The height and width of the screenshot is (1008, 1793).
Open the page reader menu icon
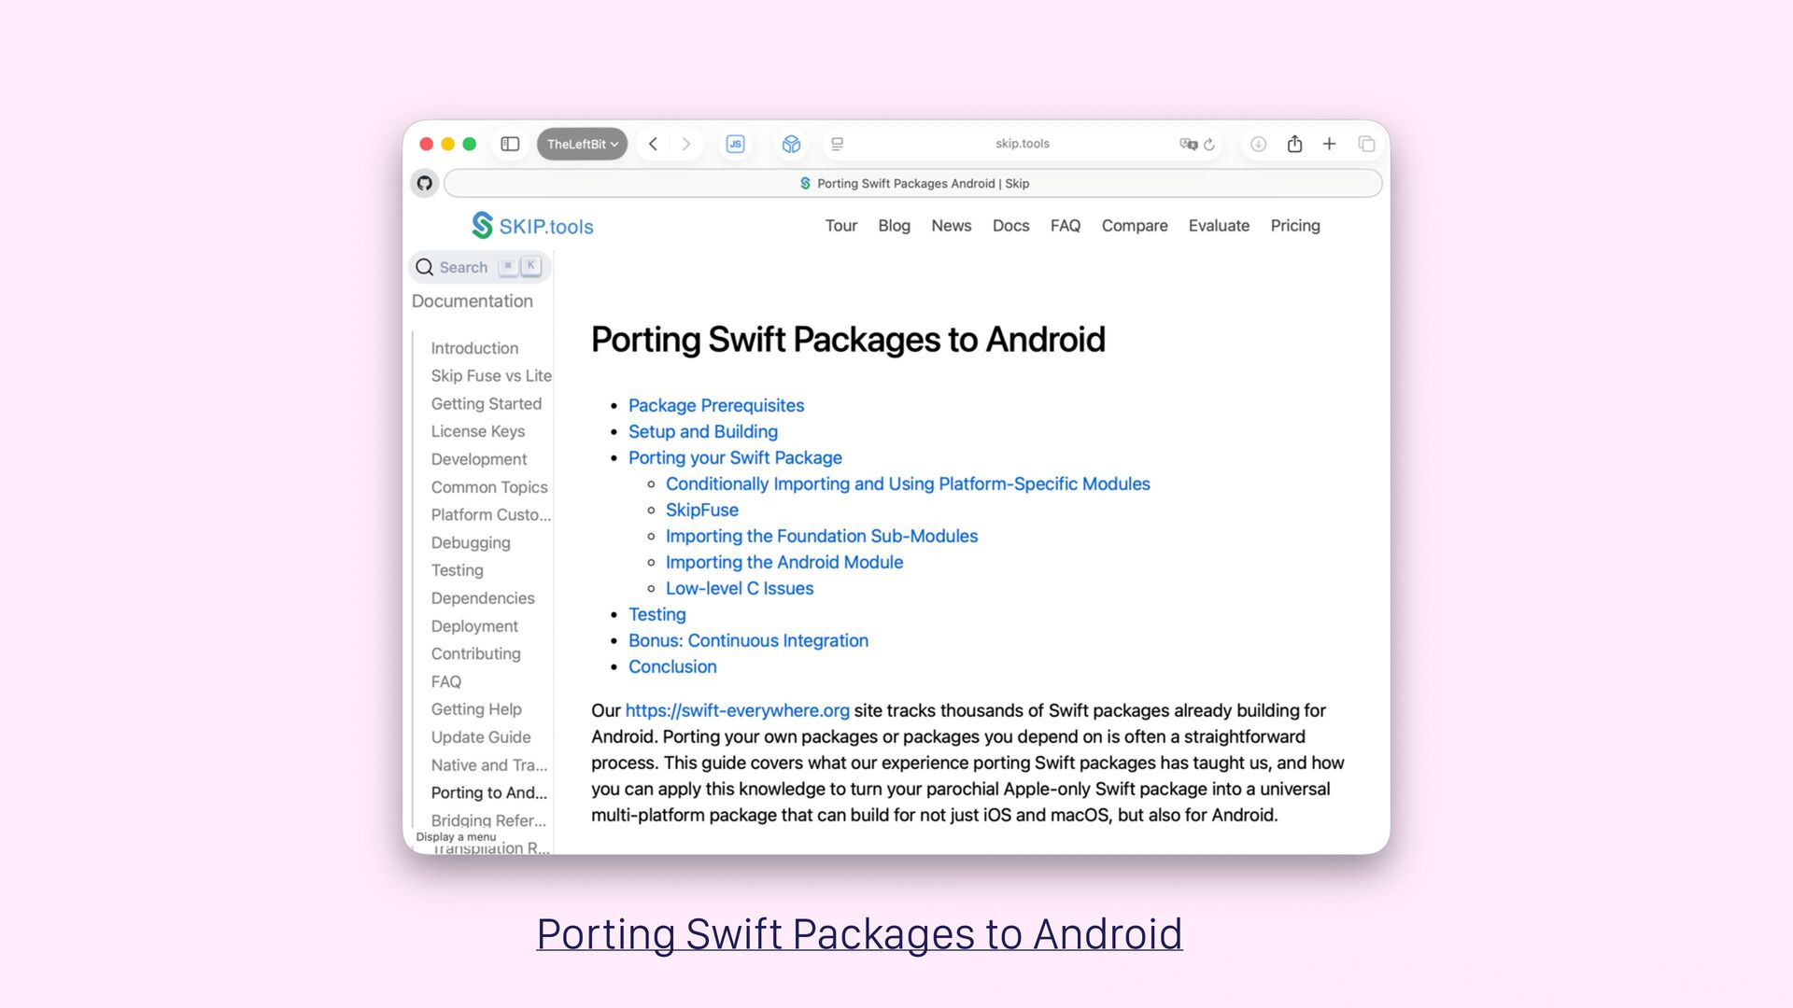838,144
